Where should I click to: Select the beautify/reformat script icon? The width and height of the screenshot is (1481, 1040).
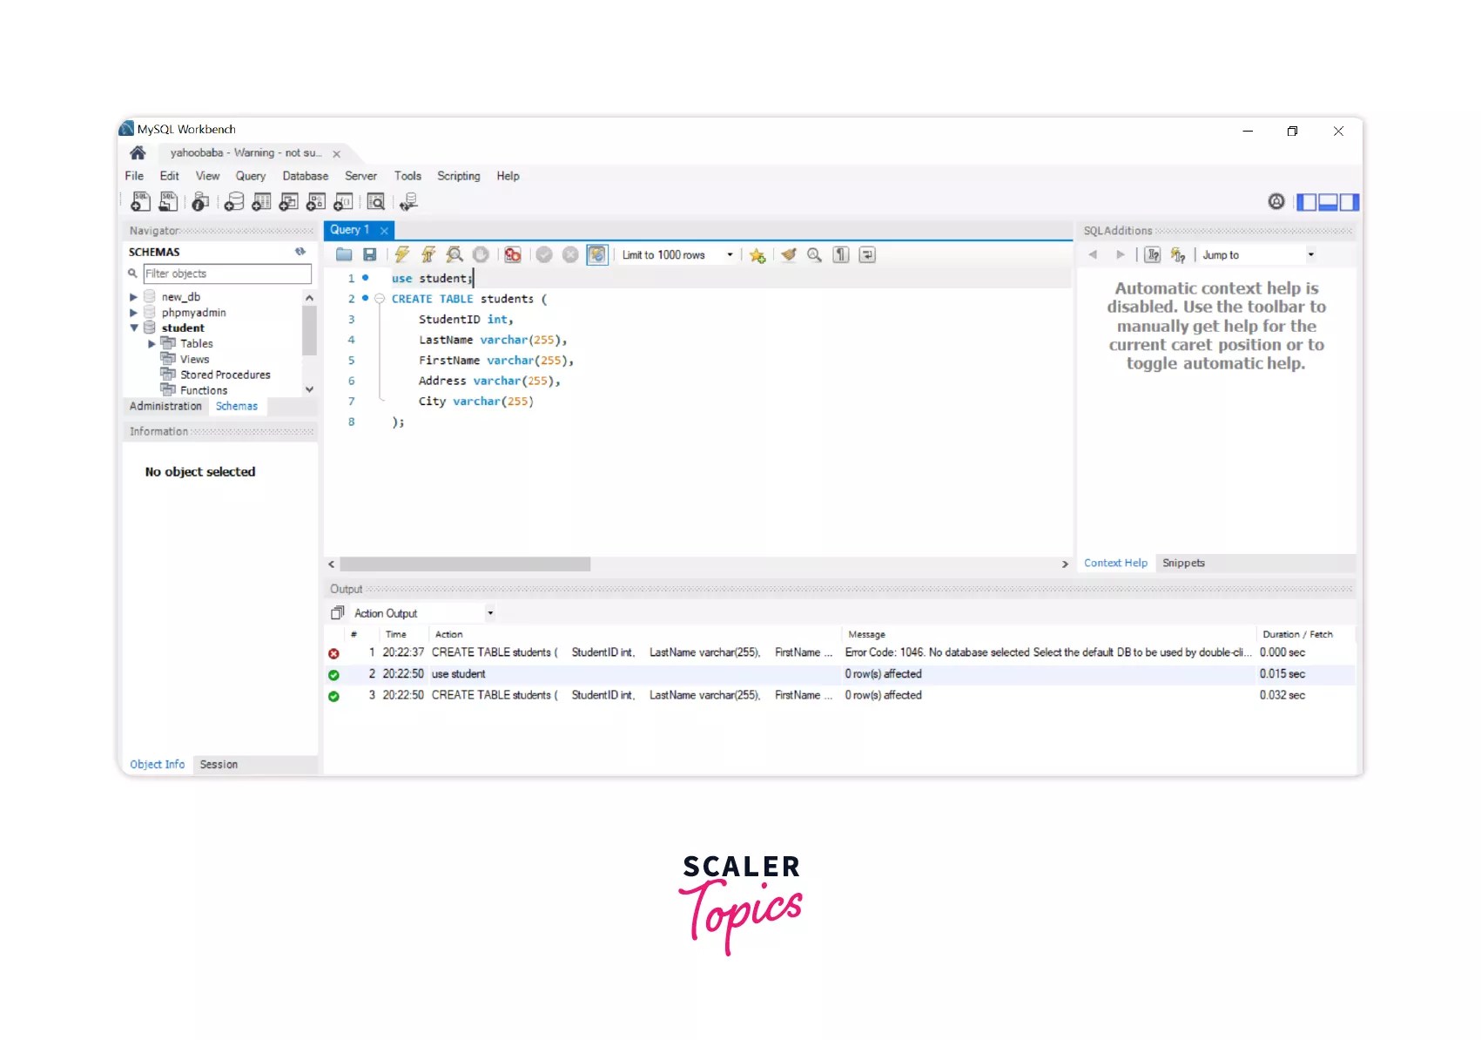pos(788,254)
